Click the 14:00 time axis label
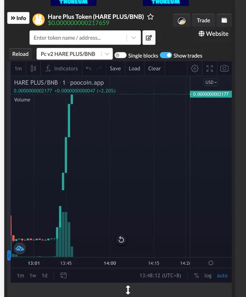Screen dimensions: 246x297 click(x=110, y=263)
